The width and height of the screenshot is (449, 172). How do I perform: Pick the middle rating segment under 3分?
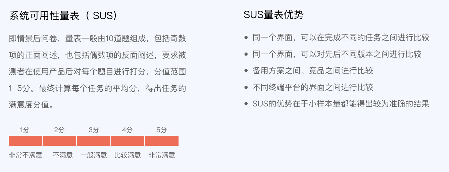click(94, 141)
